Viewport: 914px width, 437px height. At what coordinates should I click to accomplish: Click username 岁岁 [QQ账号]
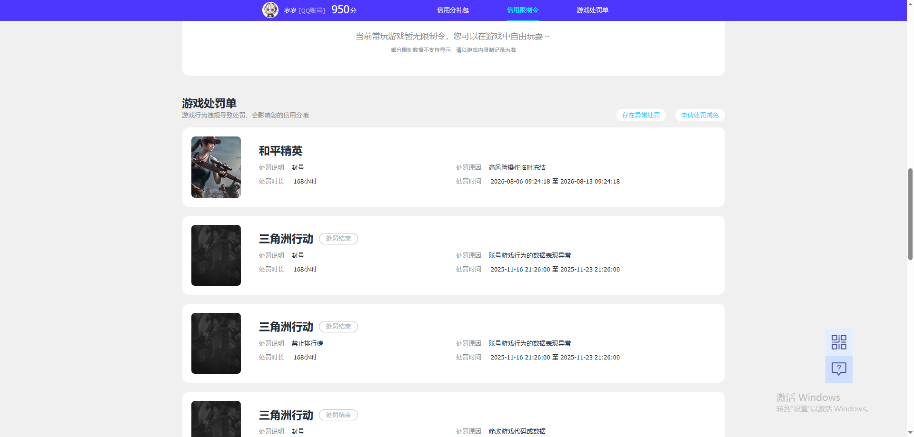(x=304, y=10)
